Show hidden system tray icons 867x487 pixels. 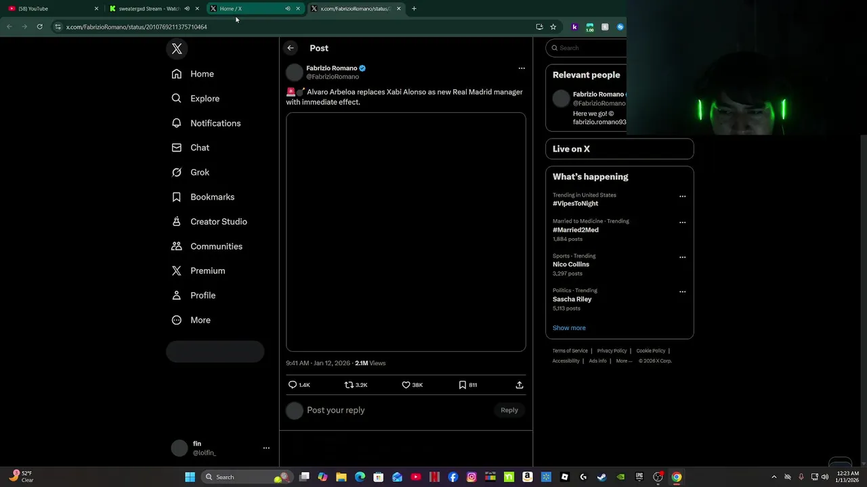tap(774, 477)
